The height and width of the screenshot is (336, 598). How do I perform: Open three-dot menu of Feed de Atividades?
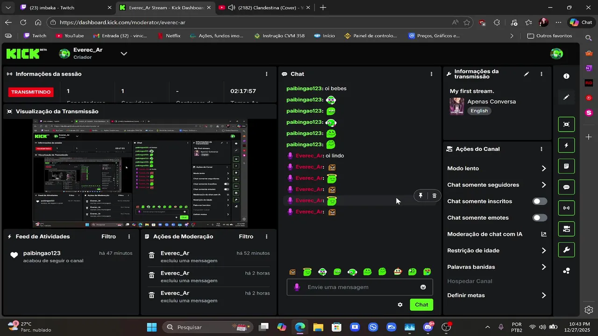click(x=129, y=237)
